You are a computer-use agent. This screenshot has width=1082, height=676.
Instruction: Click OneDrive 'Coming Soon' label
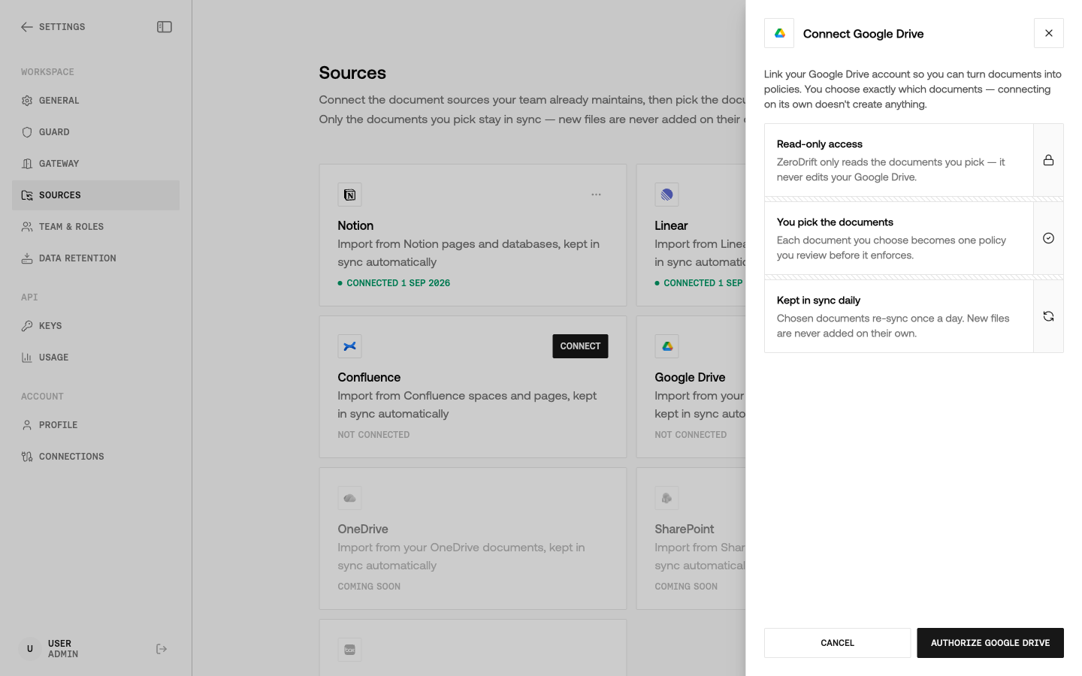[x=369, y=587]
